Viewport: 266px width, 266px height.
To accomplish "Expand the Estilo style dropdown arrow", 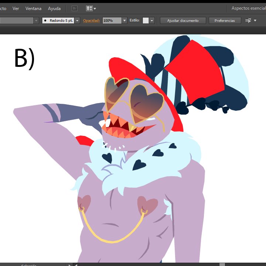I will (152, 21).
